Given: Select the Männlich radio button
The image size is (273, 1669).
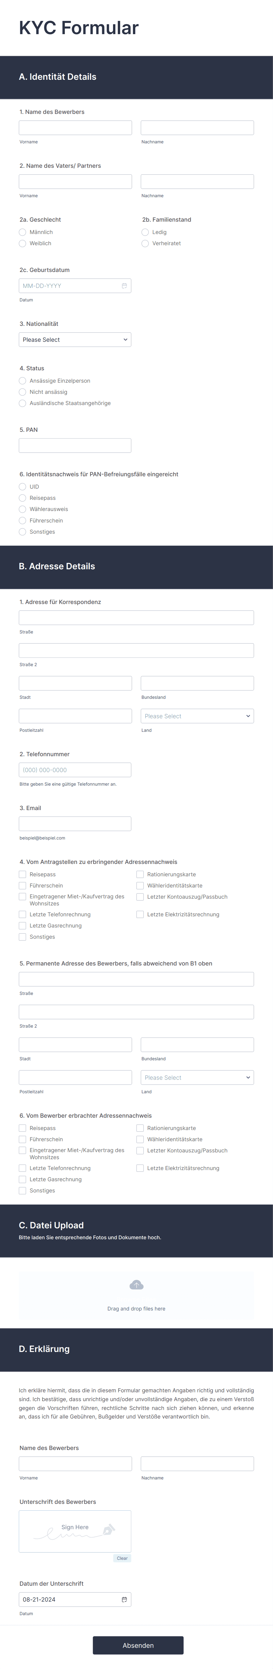Looking at the screenshot, I should [x=22, y=232].
